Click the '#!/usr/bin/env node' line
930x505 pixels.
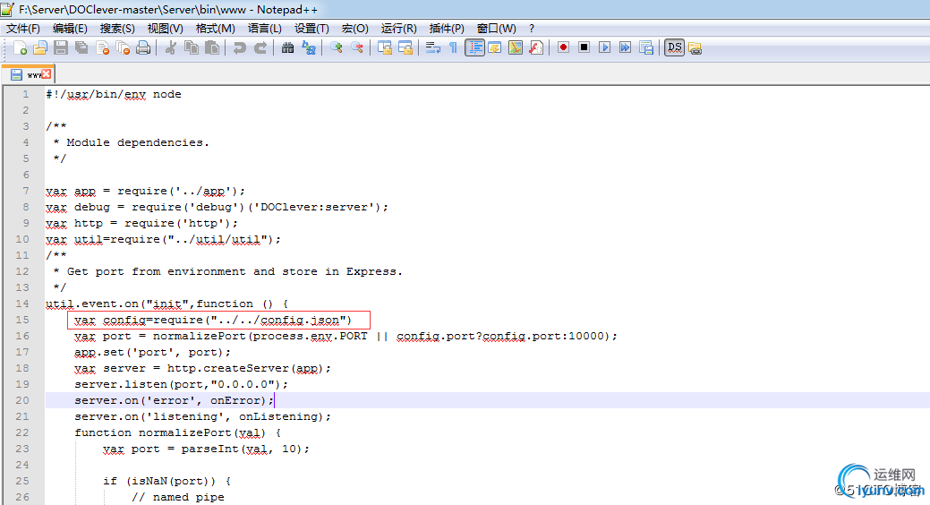[x=114, y=94]
